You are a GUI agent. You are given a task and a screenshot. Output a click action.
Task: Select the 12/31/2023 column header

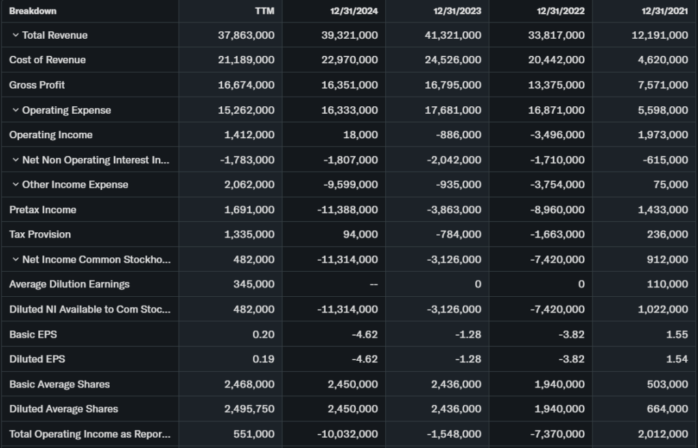click(x=457, y=11)
